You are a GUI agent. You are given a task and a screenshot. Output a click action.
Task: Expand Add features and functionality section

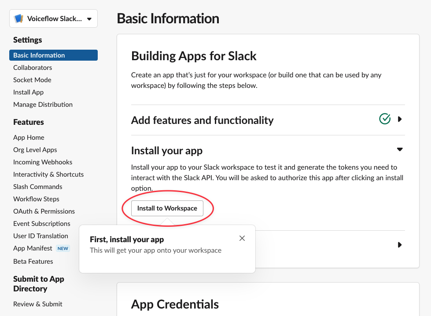click(x=400, y=119)
